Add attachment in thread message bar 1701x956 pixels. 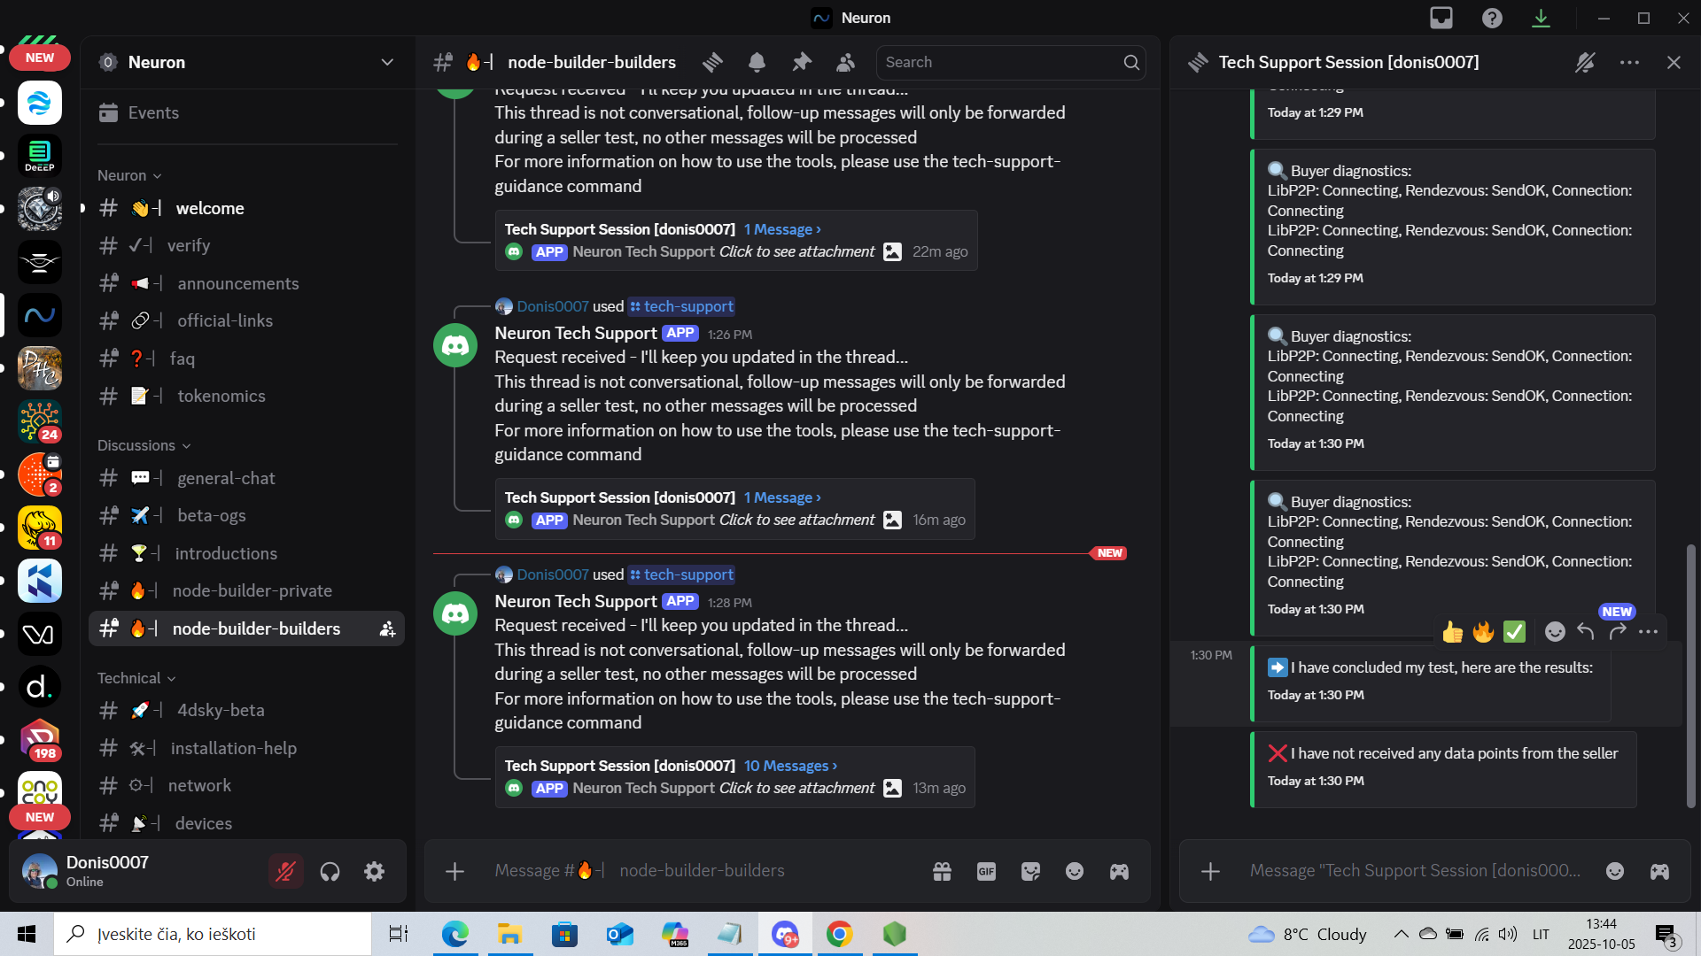pyautogui.click(x=1210, y=871)
